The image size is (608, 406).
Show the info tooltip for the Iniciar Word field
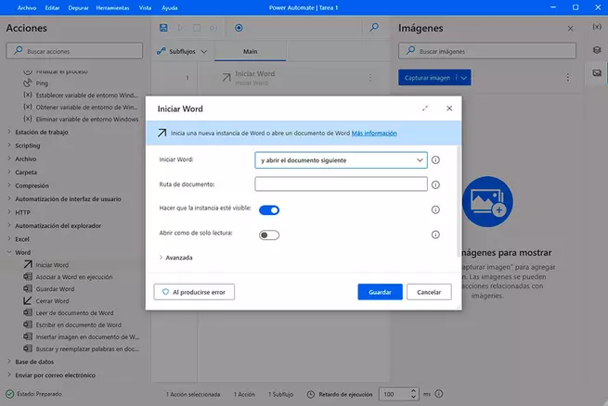tap(436, 159)
